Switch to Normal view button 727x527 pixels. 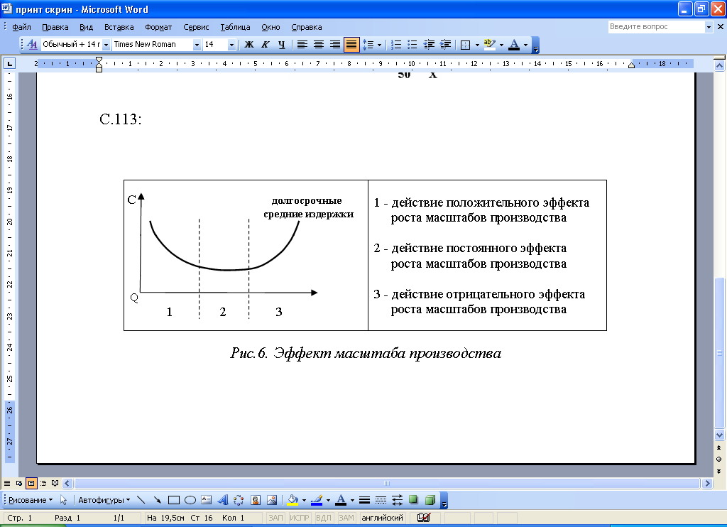click(7, 484)
